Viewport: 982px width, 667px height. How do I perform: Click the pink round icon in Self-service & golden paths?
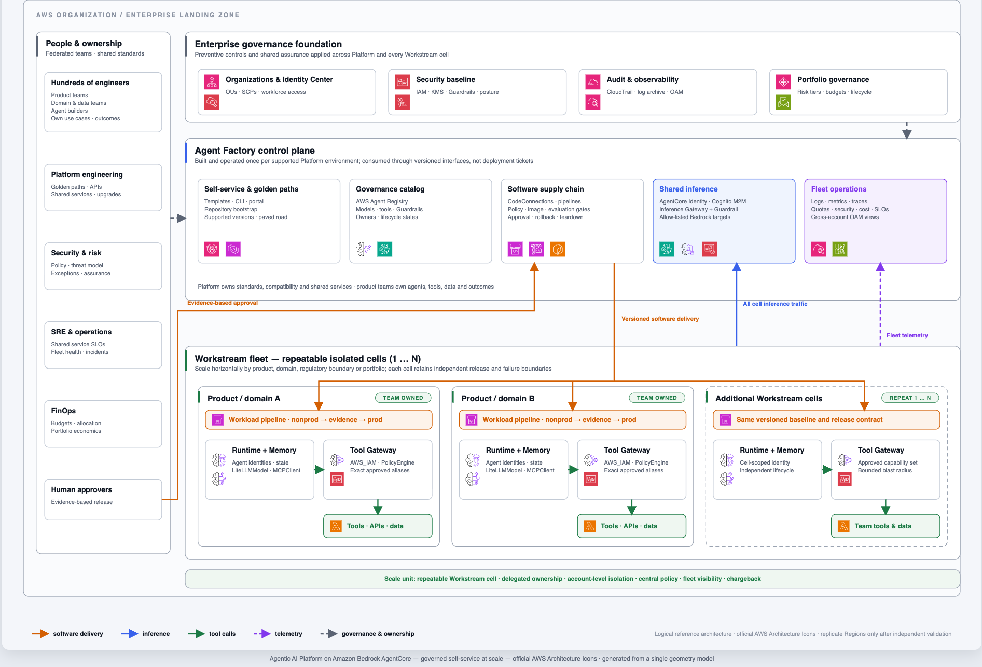point(212,249)
